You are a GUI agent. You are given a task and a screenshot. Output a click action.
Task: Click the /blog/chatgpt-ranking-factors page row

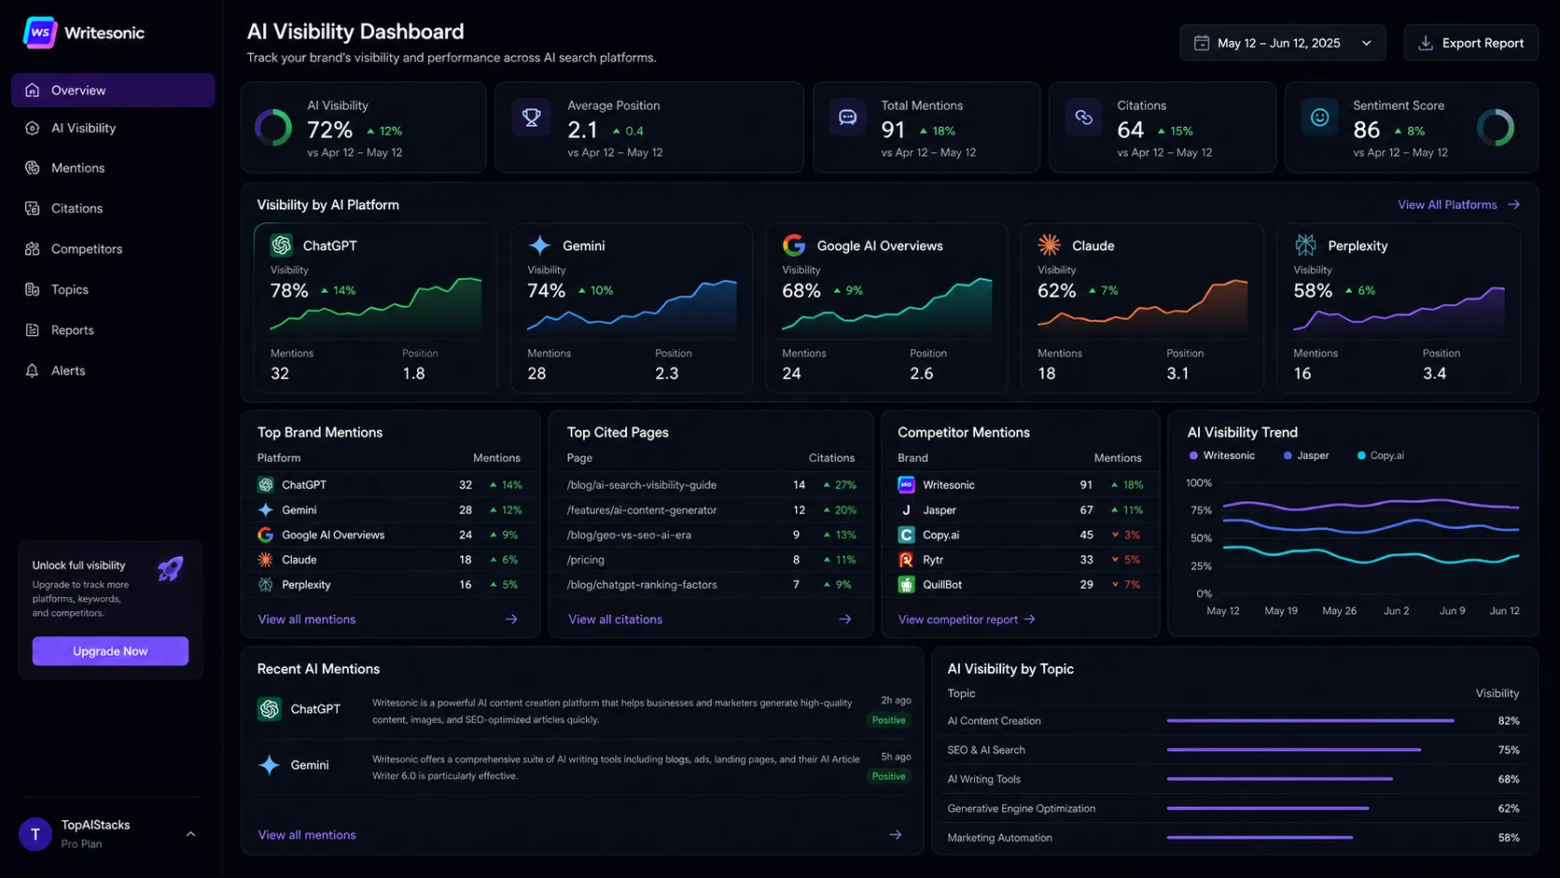tap(711, 585)
